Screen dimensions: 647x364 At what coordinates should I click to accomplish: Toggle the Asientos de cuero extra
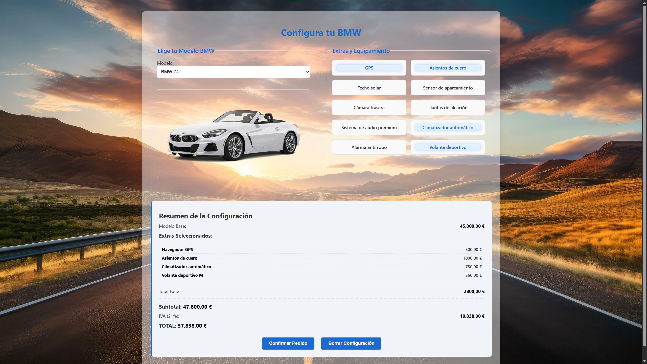(x=448, y=68)
